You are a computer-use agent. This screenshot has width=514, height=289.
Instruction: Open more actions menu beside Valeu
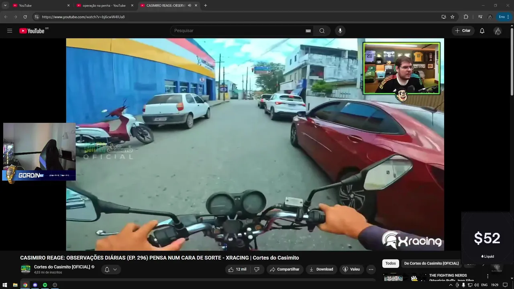371,269
